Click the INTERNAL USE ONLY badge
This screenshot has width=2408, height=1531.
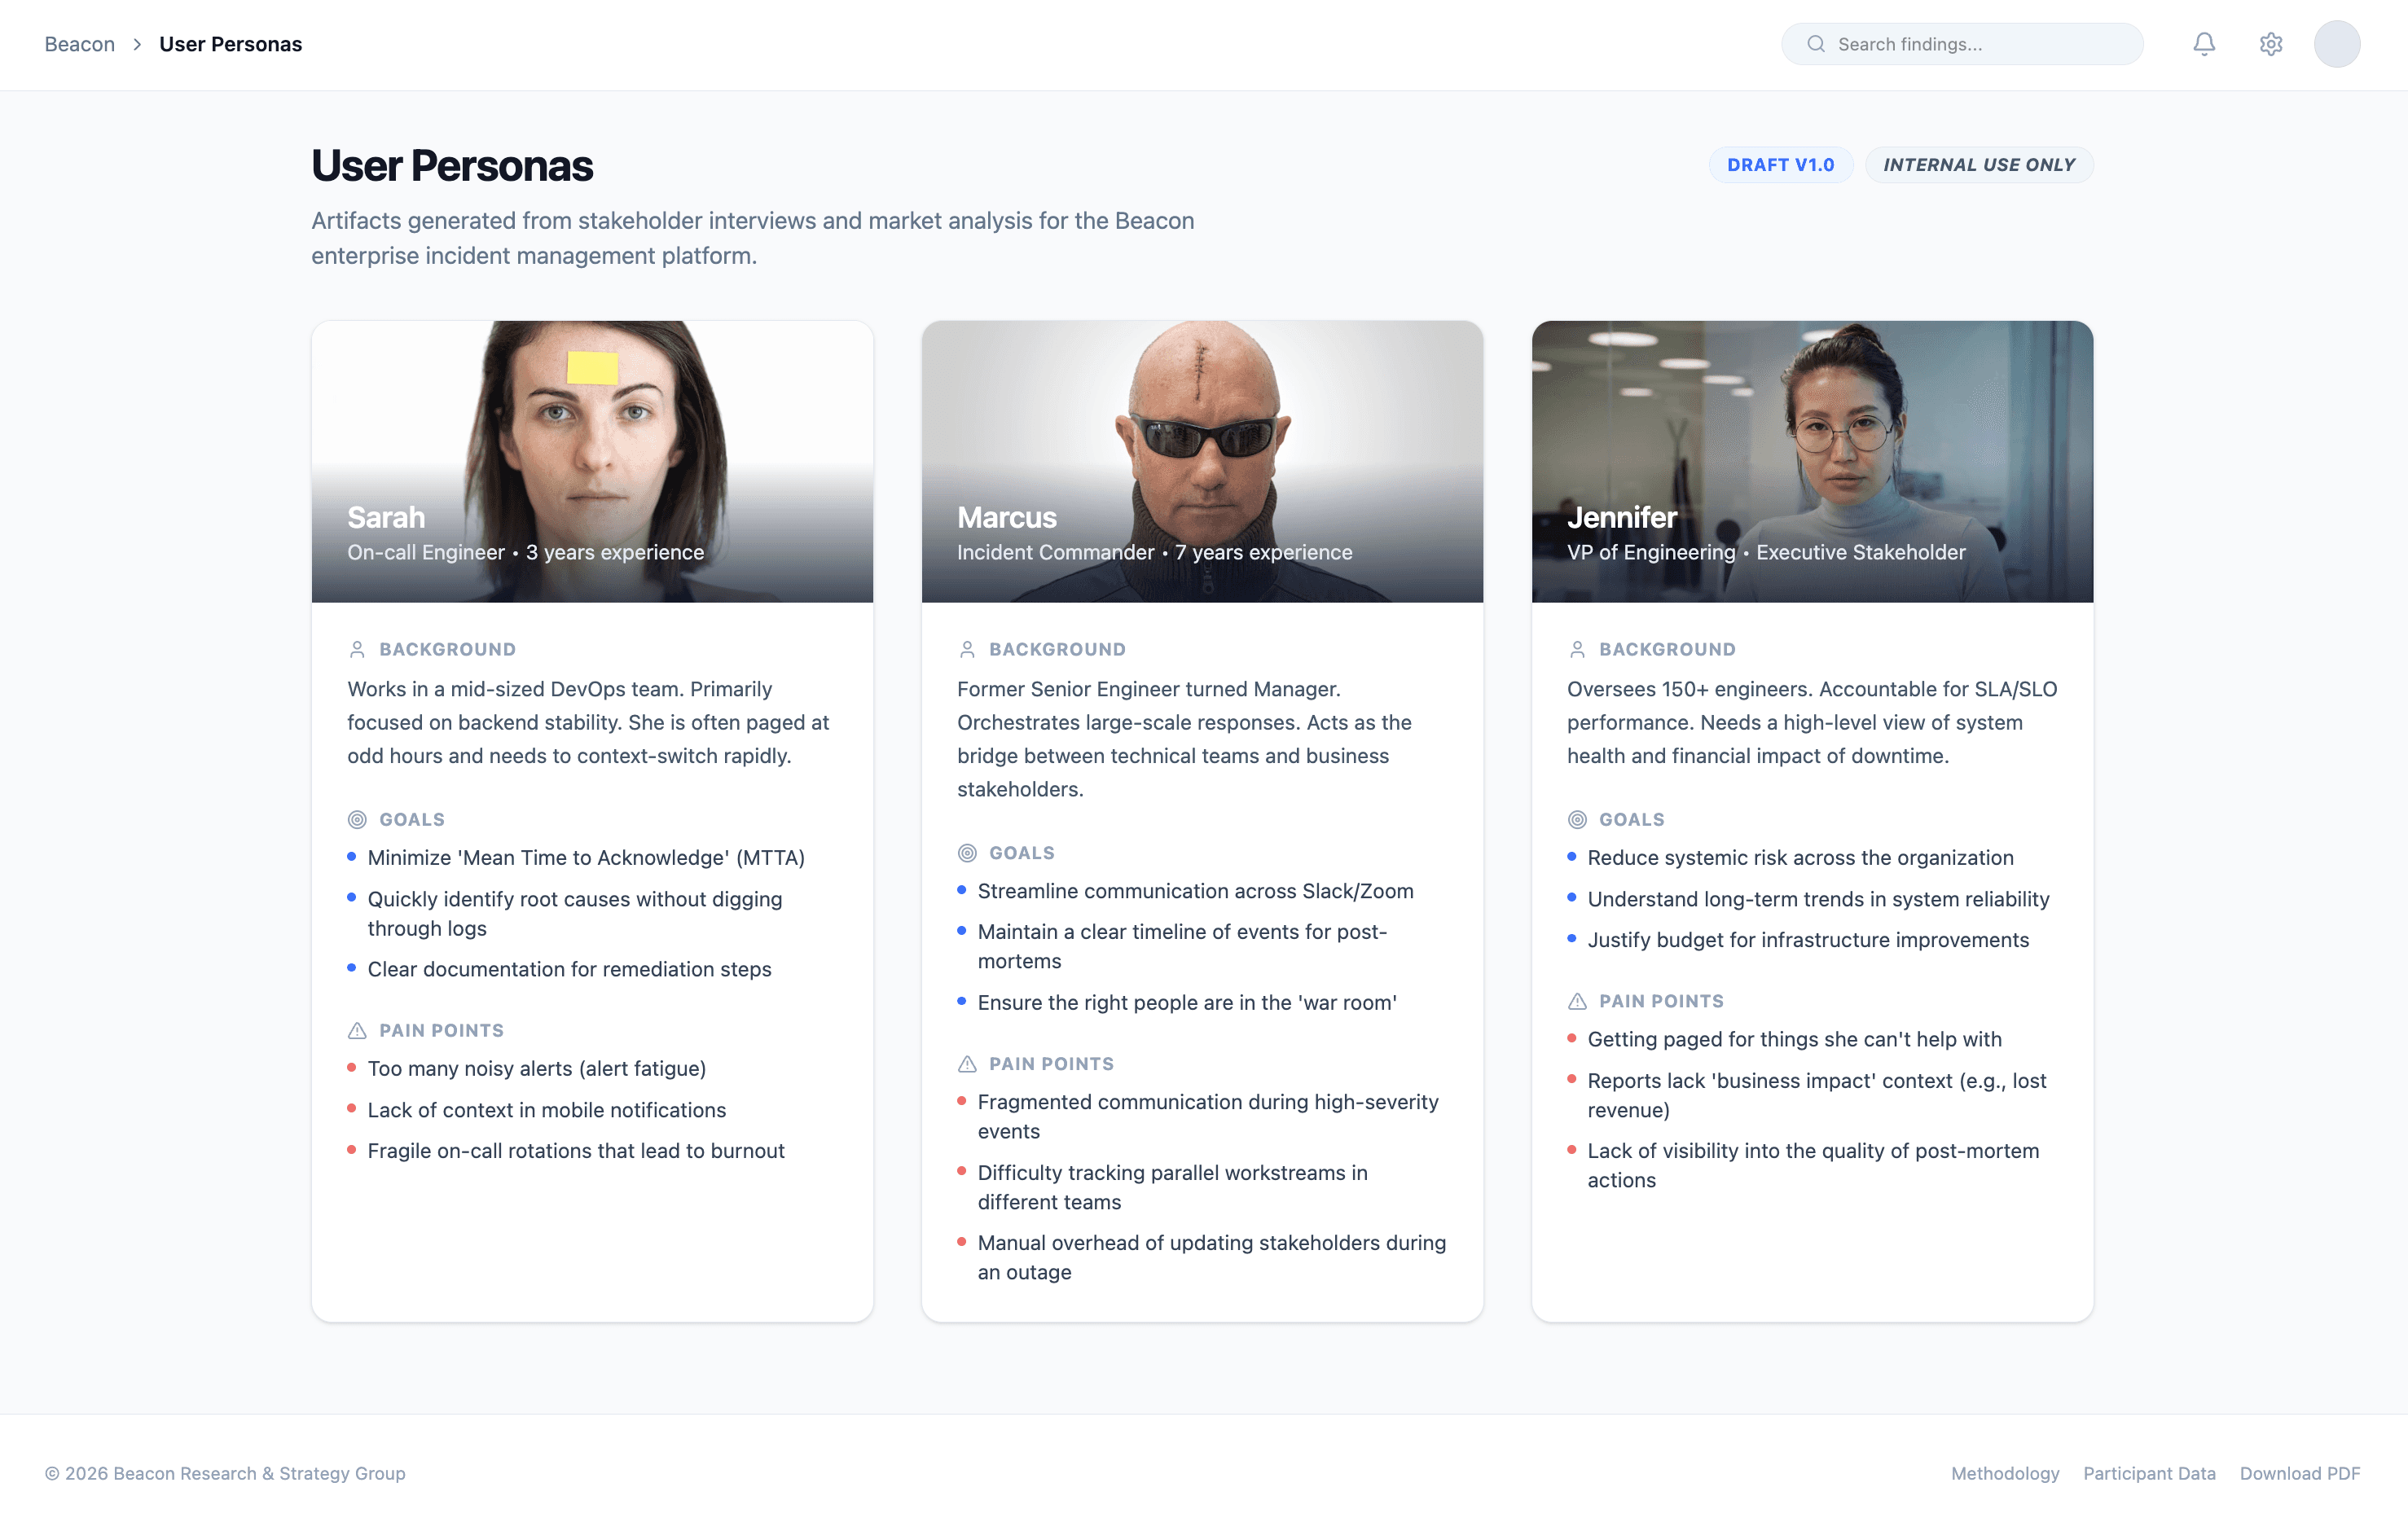[x=1978, y=164]
